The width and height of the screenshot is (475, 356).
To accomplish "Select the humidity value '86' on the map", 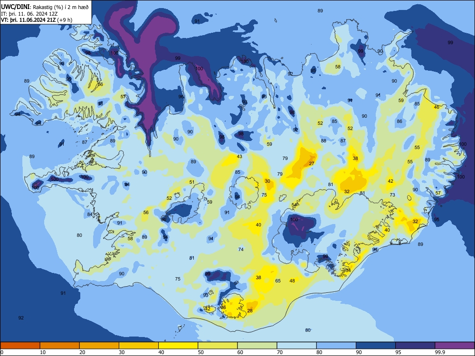I will point(399,122).
